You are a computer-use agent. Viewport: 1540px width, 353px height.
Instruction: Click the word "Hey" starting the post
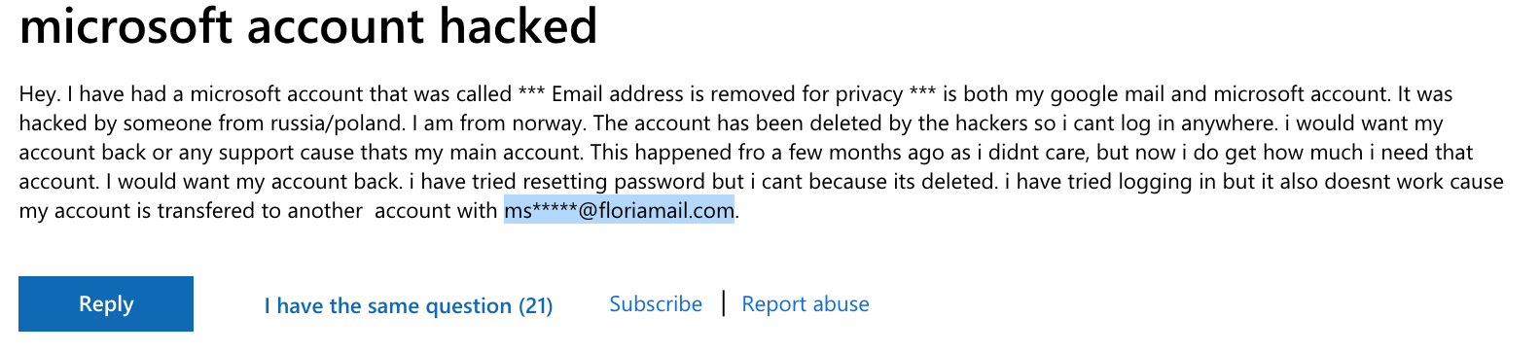pyautogui.click(x=39, y=95)
